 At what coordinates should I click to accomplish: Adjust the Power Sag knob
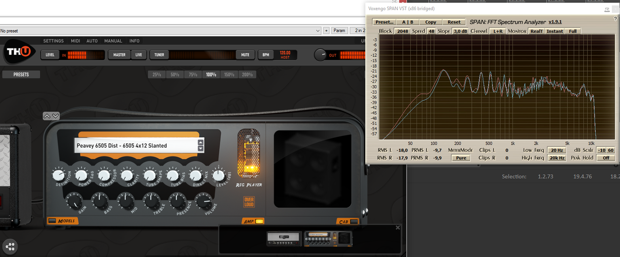[81, 175]
